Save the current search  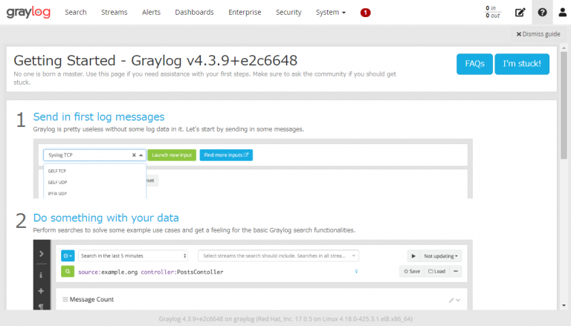coord(412,271)
